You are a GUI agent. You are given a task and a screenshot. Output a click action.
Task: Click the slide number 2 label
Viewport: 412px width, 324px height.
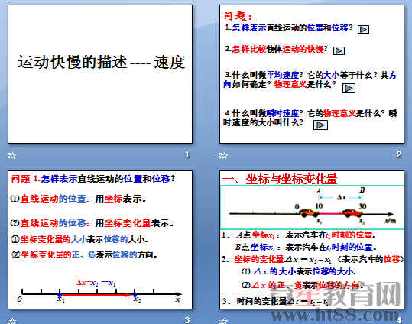[x=399, y=154]
